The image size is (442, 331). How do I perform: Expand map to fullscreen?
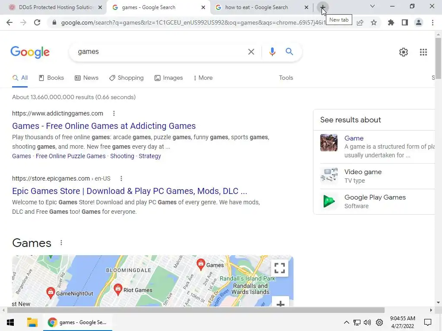point(280,268)
